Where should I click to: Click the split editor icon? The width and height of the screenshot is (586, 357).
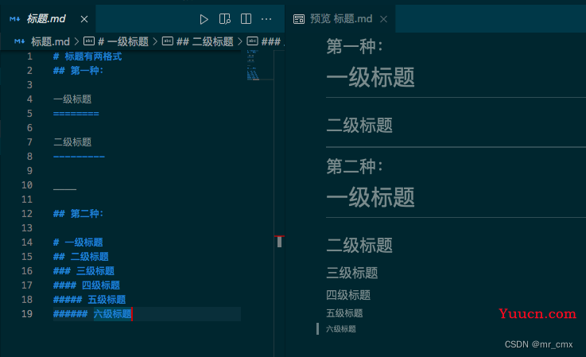coord(246,18)
